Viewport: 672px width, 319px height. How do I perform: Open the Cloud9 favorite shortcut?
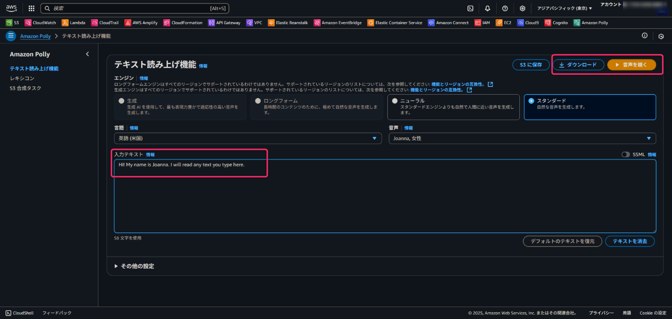point(528,23)
